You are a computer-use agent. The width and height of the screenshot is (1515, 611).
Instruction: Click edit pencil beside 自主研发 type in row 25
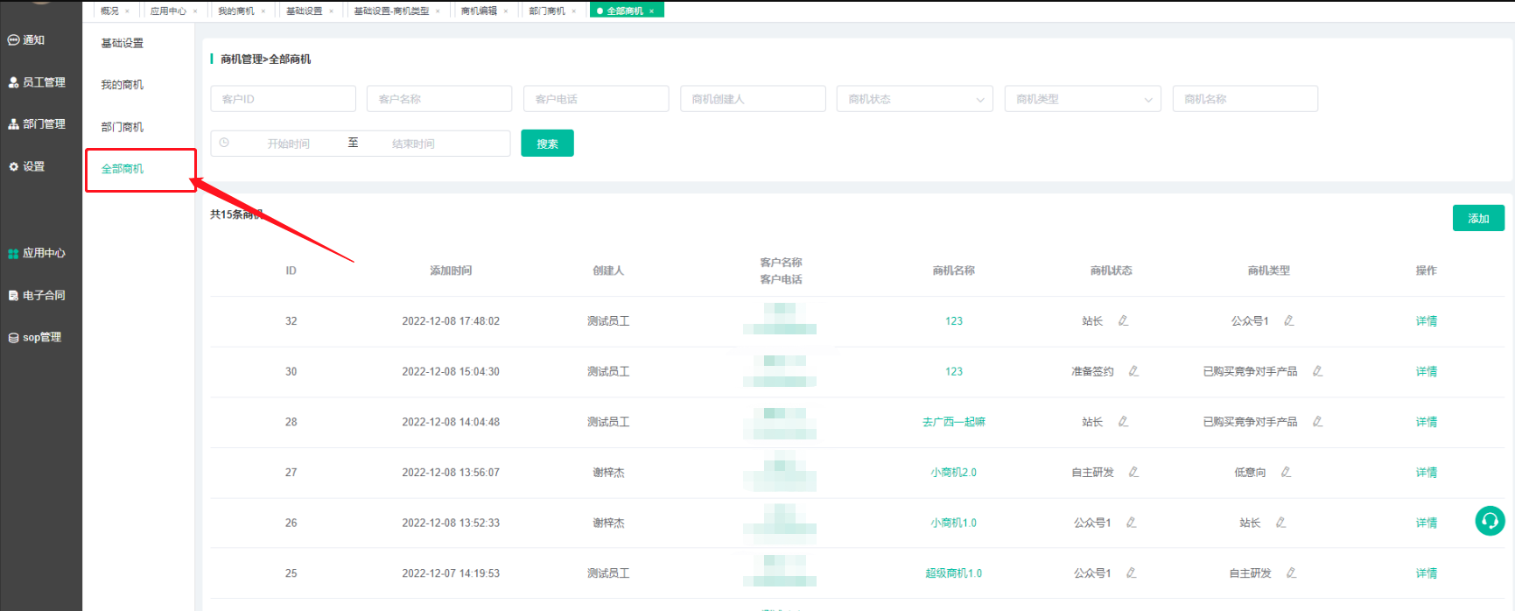[x=1291, y=573]
